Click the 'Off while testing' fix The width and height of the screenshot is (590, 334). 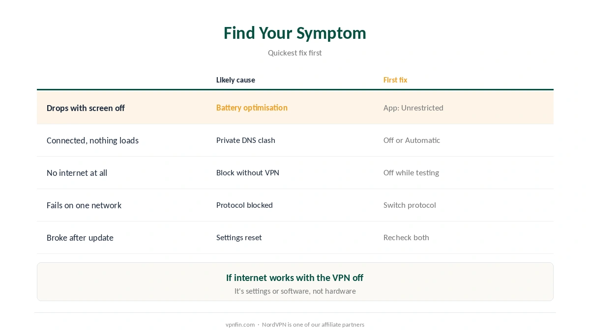(411, 172)
